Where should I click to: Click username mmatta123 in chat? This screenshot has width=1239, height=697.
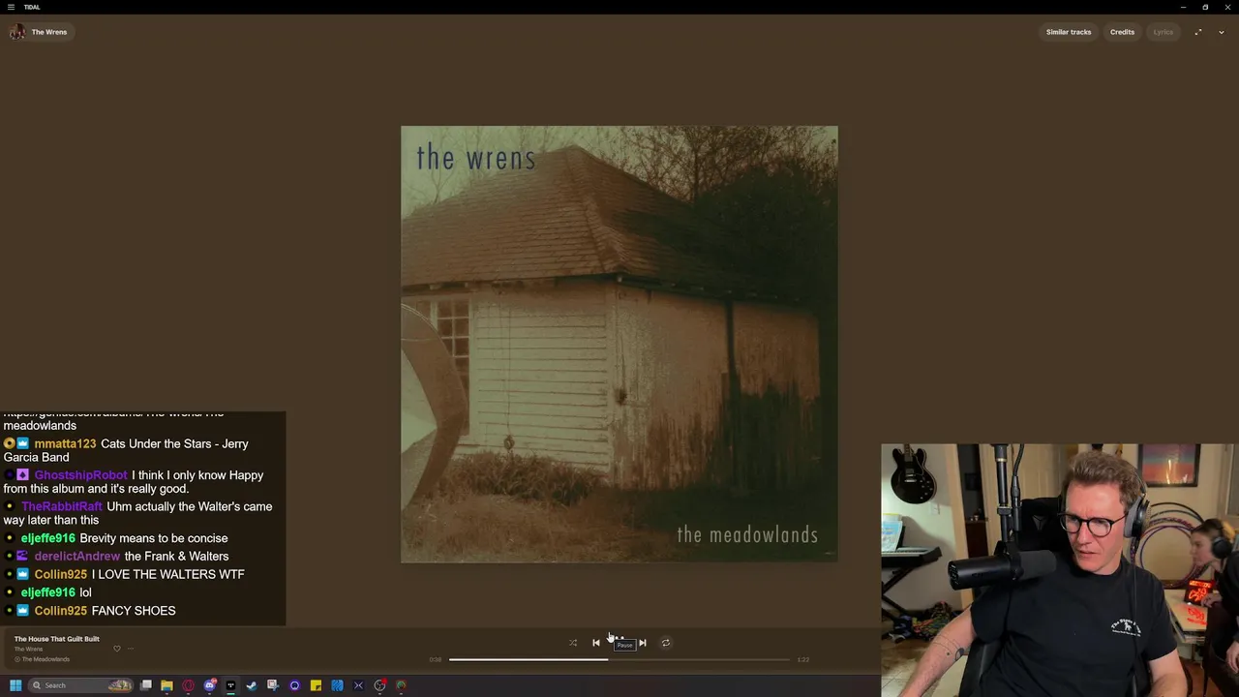tap(65, 443)
